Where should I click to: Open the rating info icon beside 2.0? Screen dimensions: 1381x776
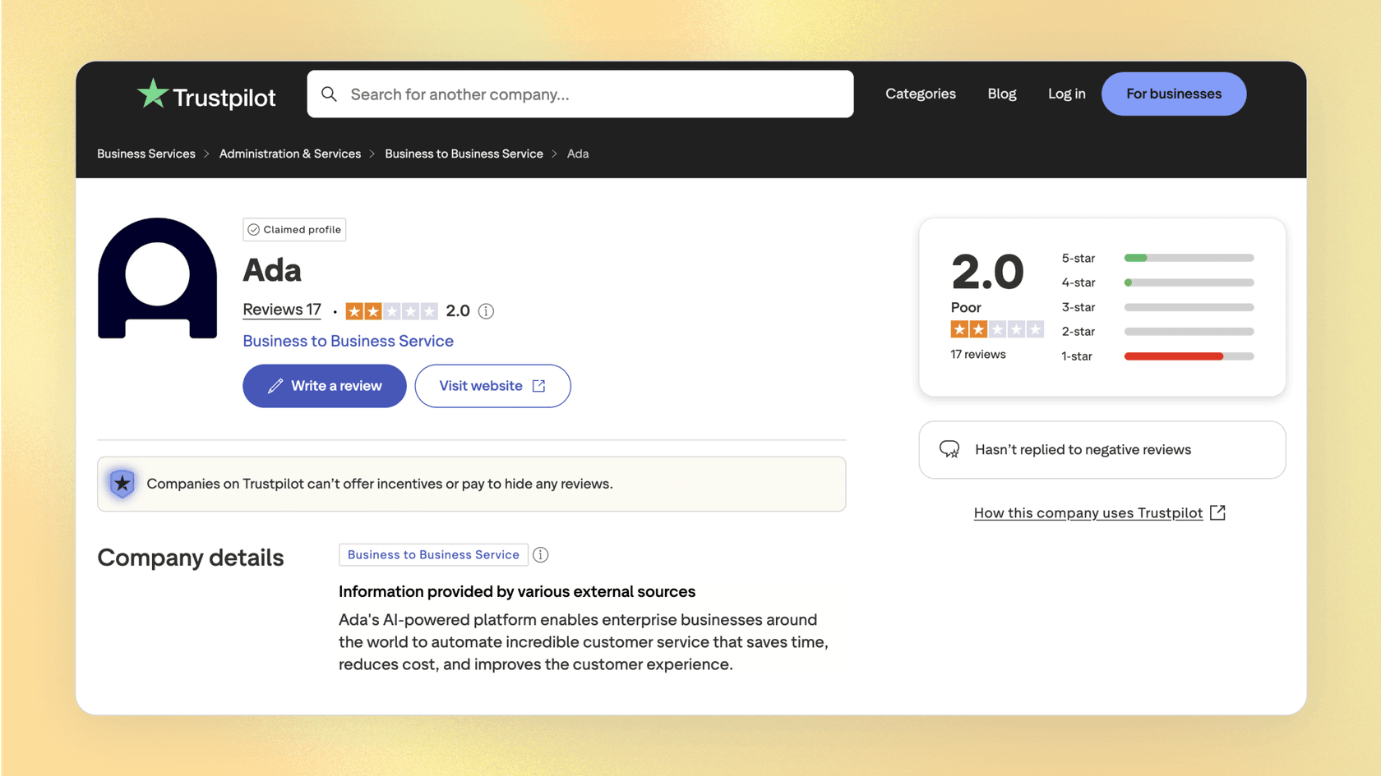(486, 311)
